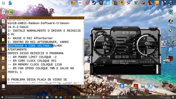Click 'DEPOIS DISSO REINICIE O PROGRAMA' line
Image resolution: width=176 pixels, height=99 pixels.
pos(35,53)
